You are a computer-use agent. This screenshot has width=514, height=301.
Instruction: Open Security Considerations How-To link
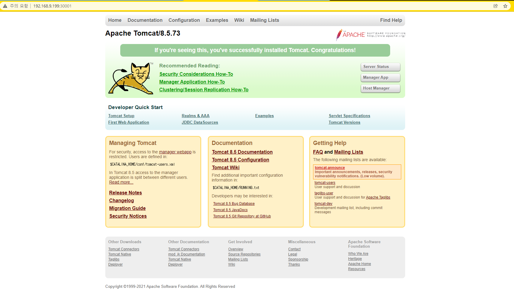[x=196, y=74]
